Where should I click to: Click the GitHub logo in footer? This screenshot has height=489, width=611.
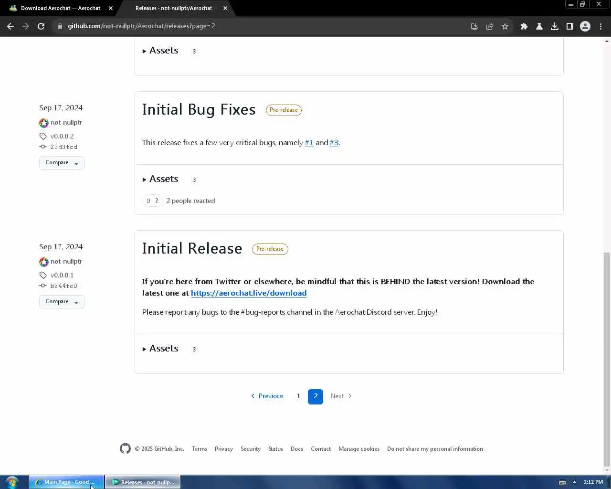pyautogui.click(x=125, y=448)
